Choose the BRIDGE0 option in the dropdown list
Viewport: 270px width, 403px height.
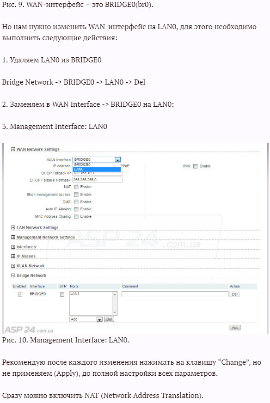pos(97,165)
